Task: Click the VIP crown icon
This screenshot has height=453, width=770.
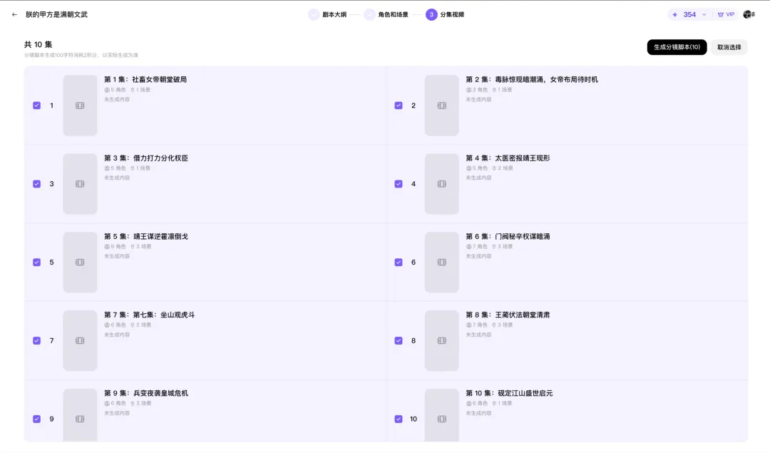Action: click(721, 14)
